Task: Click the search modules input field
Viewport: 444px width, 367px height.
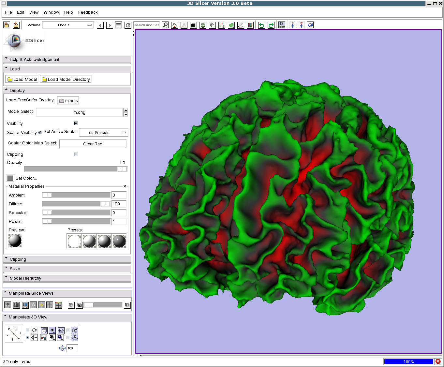Action: coord(146,25)
